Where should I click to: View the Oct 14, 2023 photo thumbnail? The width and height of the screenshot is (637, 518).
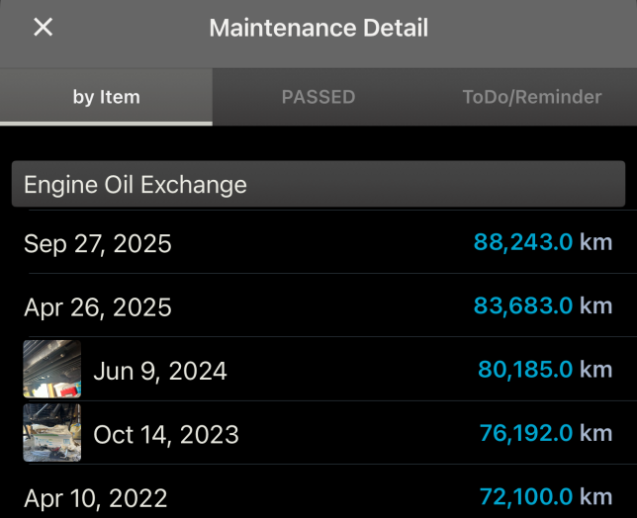pyautogui.click(x=51, y=433)
